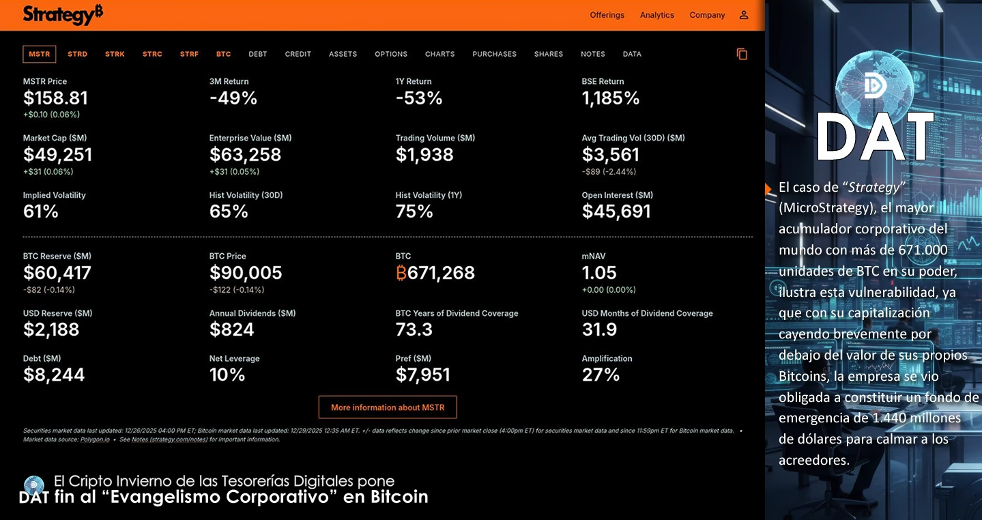The height and width of the screenshot is (520, 982).
Task: Select the OPTIONS tab
Action: click(x=390, y=54)
